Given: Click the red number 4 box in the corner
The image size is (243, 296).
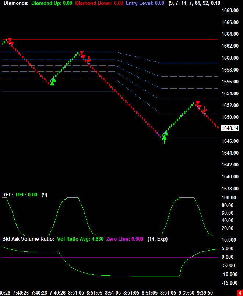Looking at the screenshot, I should click(239, 293).
